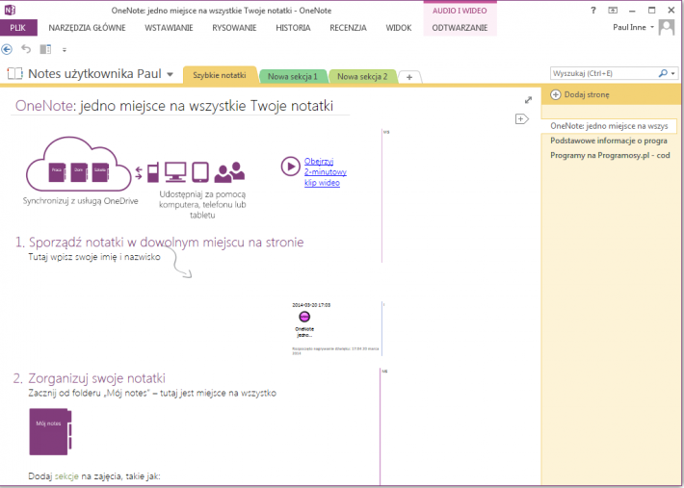This screenshot has width=684, height=488.
Task: Click the purple Mój notes notebook image
Action: 51,431
